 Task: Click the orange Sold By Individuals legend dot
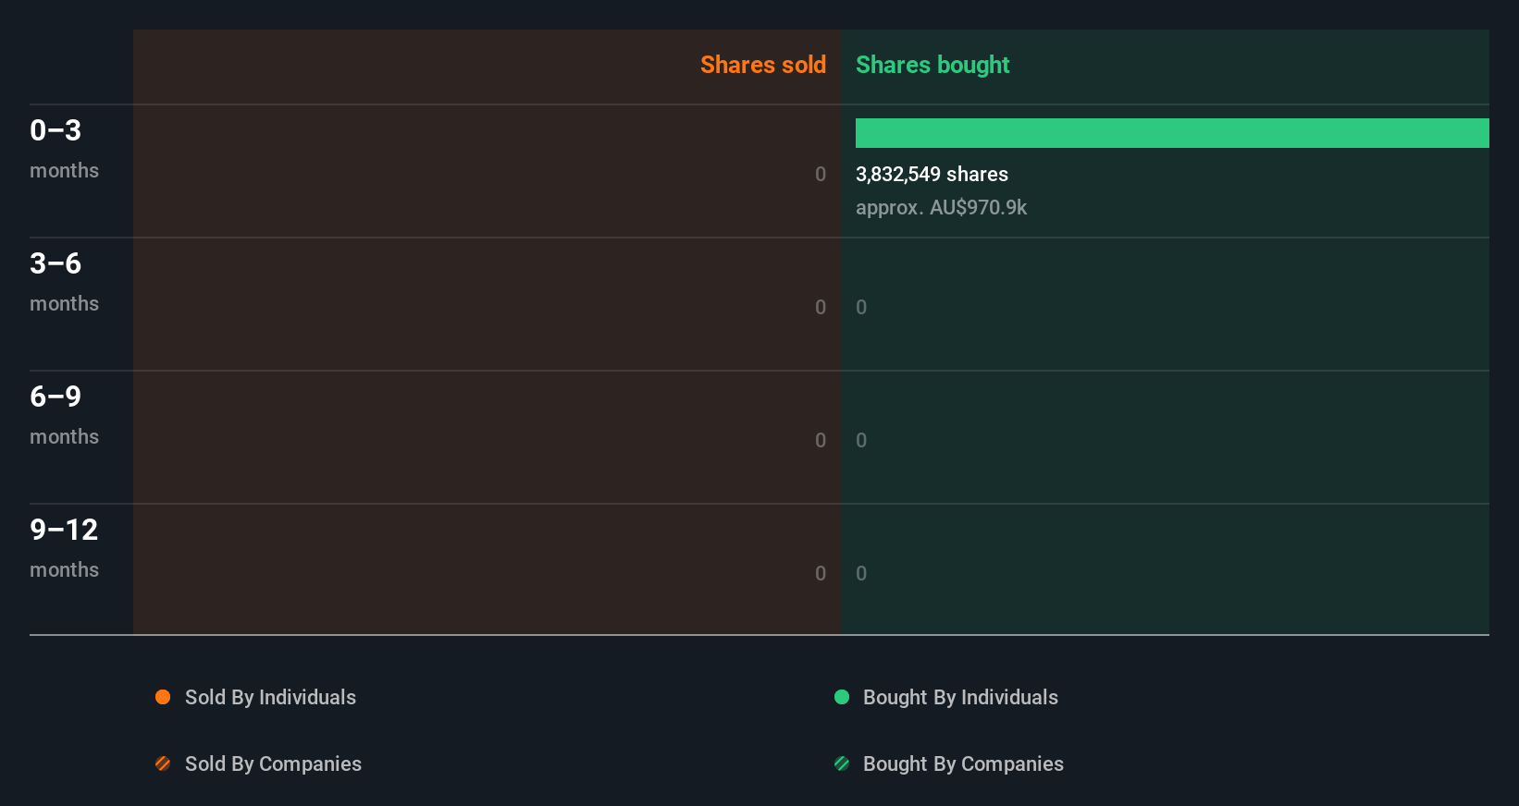point(163,697)
